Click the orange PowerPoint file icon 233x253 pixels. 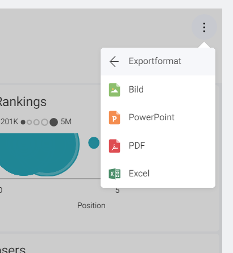114,117
